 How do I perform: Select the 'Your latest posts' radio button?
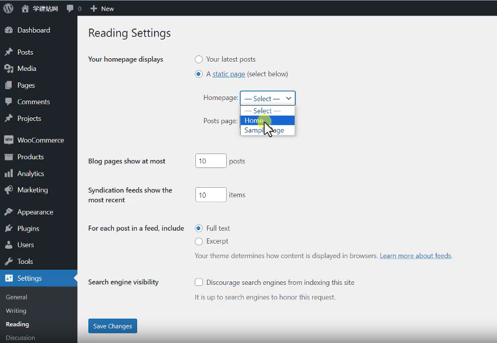coord(199,59)
